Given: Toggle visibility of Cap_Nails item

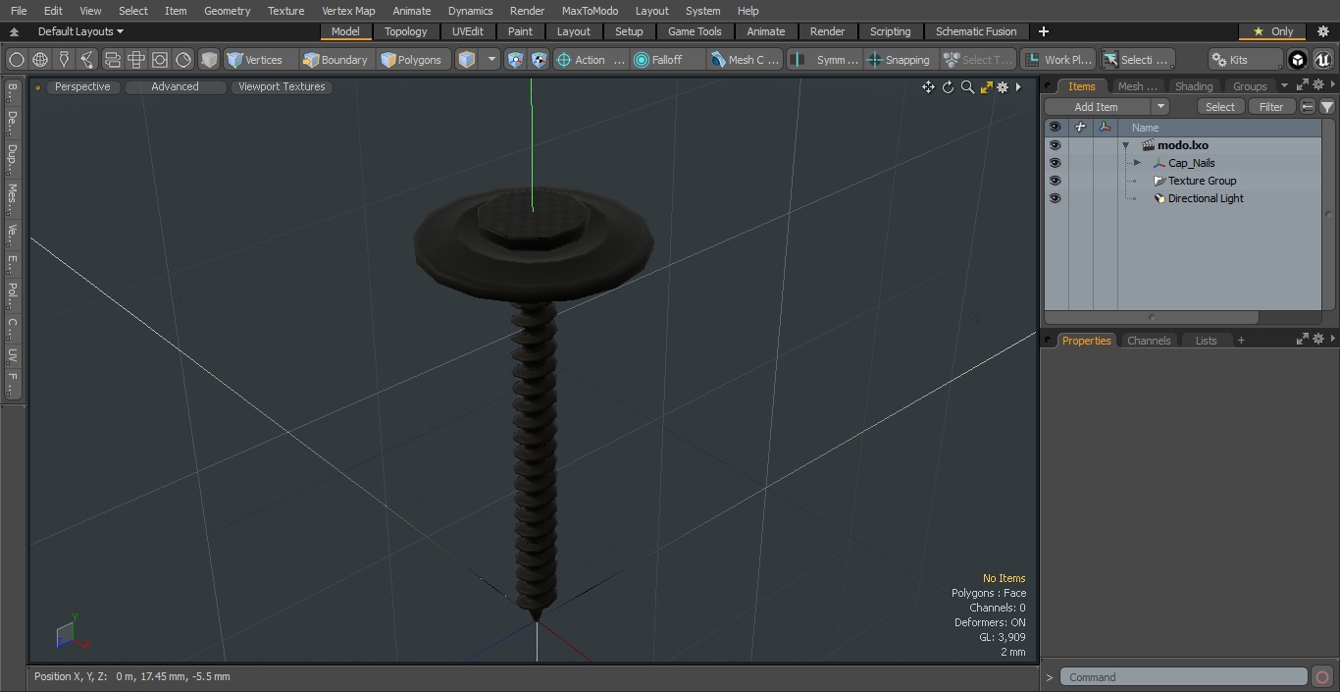Looking at the screenshot, I should coord(1055,163).
